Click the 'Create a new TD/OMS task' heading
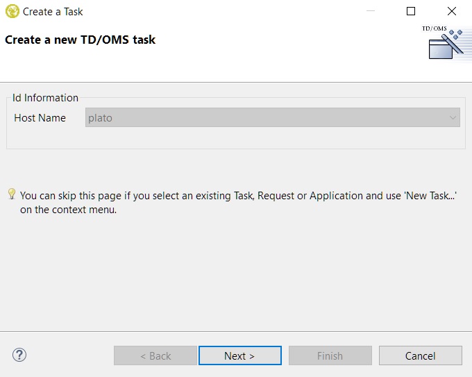 (x=81, y=40)
